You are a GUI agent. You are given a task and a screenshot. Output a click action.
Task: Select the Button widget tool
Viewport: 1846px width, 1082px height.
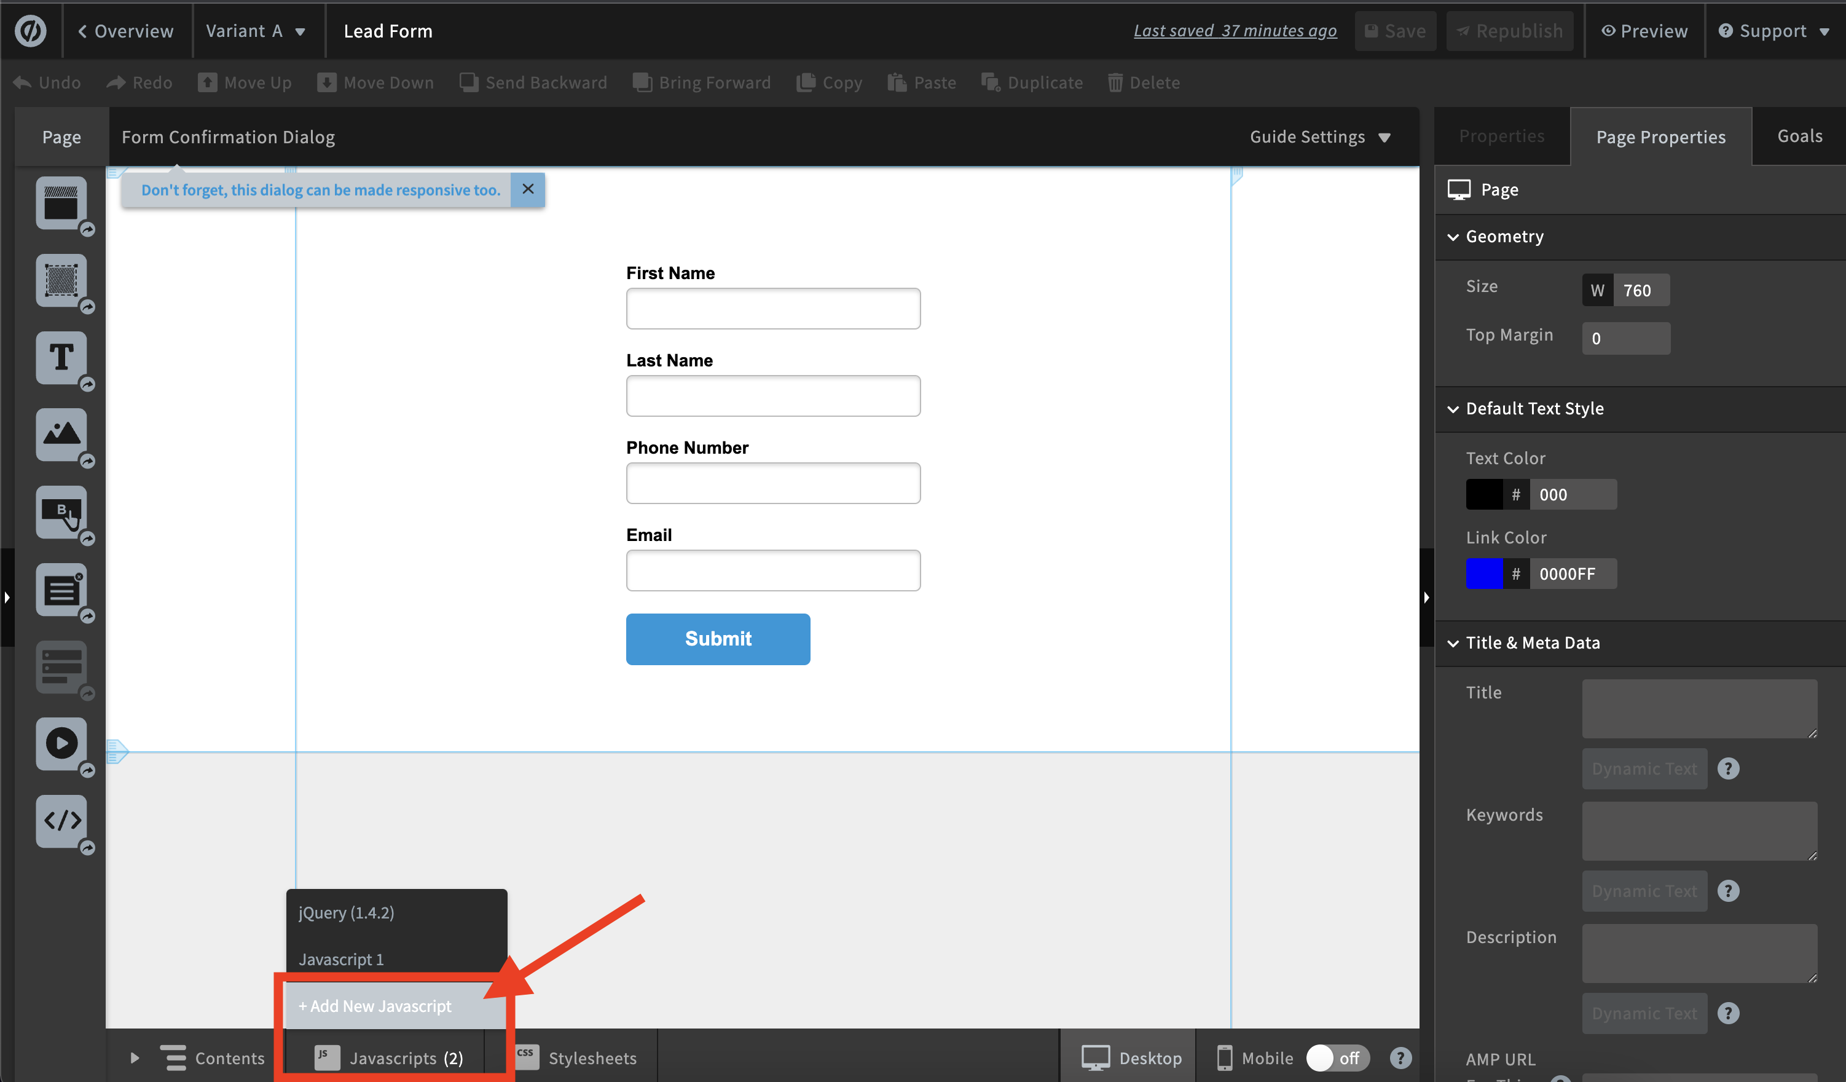click(x=61, y=512)
